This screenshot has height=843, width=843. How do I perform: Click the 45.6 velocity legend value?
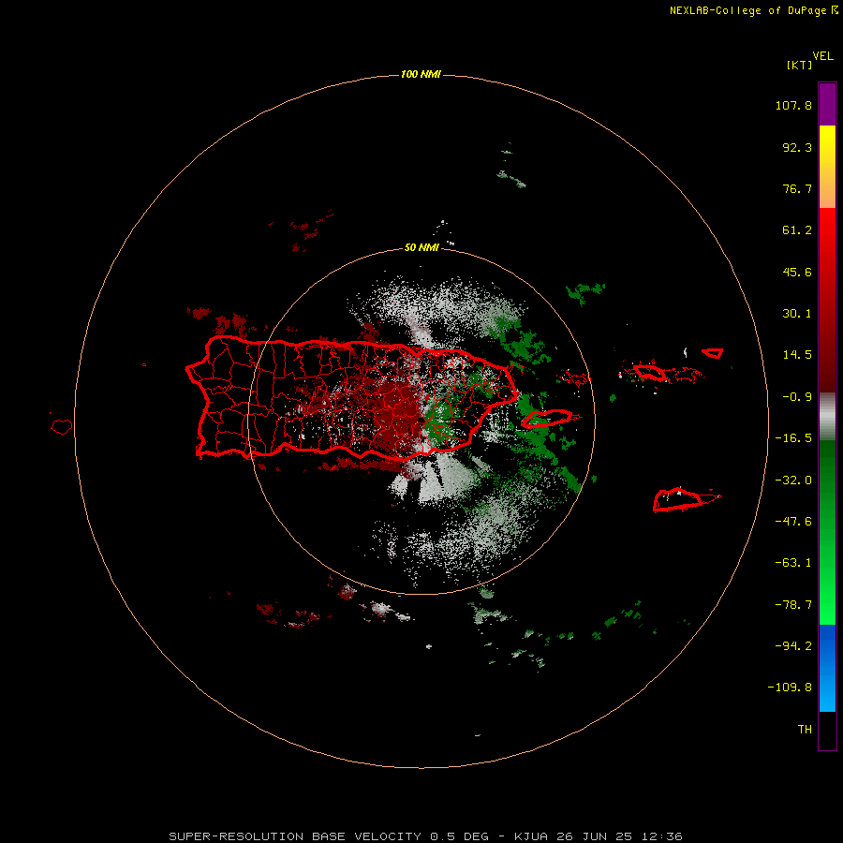click(x=797, y=272)
